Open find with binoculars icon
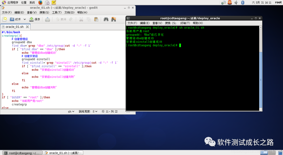Viewport: 283px width, 155px height. click(x=106, y=19)
